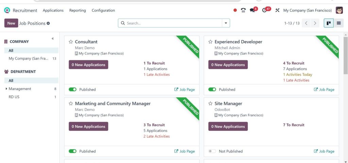
Task: Go to the previous page of records
Action: (x=306, y=23)
